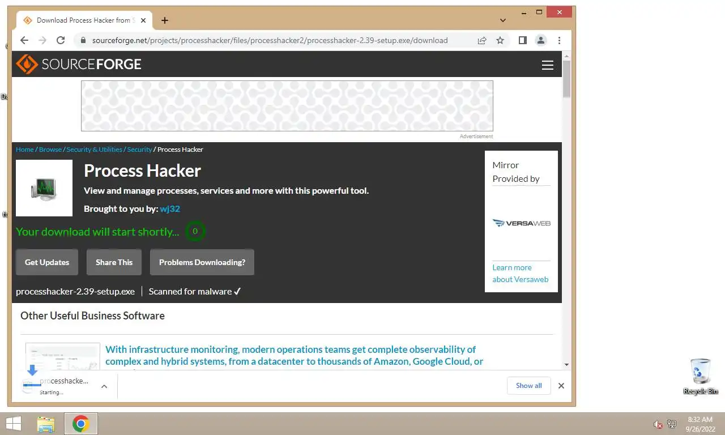
Task: Close the Download Process Hacker tab
Action: pyautogui.click(x=143, y=20)
